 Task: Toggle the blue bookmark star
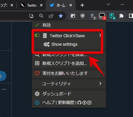click(x=61, y=16)
